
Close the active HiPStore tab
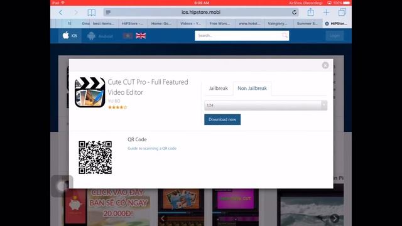[327, 24]
